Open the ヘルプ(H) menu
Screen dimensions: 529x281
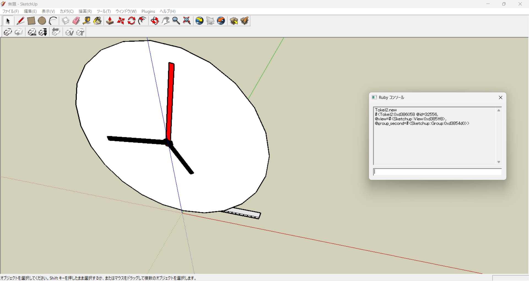coord(168,11)
